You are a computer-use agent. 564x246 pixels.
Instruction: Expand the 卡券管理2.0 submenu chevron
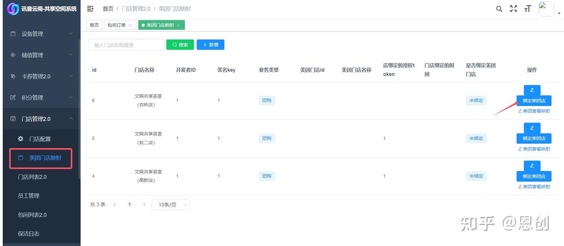[71, 76]
